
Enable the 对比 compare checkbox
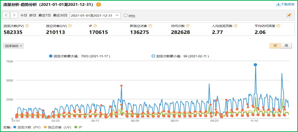(x=126, y=15)
